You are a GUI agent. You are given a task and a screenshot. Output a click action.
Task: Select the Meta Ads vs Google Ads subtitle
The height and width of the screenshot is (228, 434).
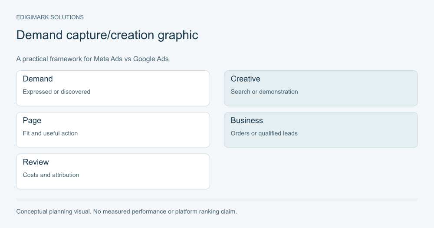pos(92,59)
